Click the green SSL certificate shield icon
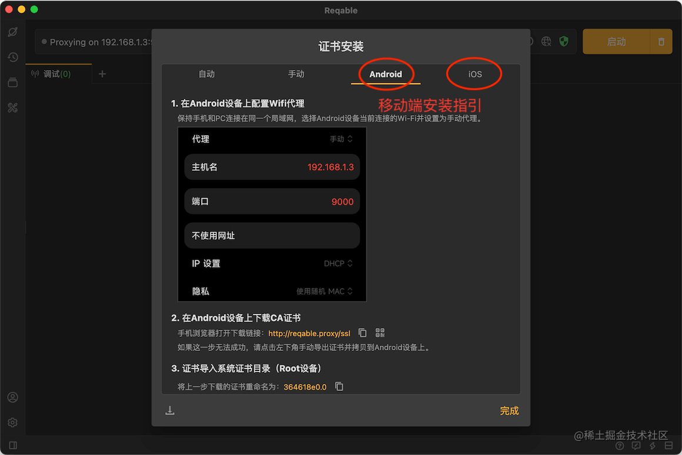The width and height of the screenshot is (682, 455). [x=564, y=41]
